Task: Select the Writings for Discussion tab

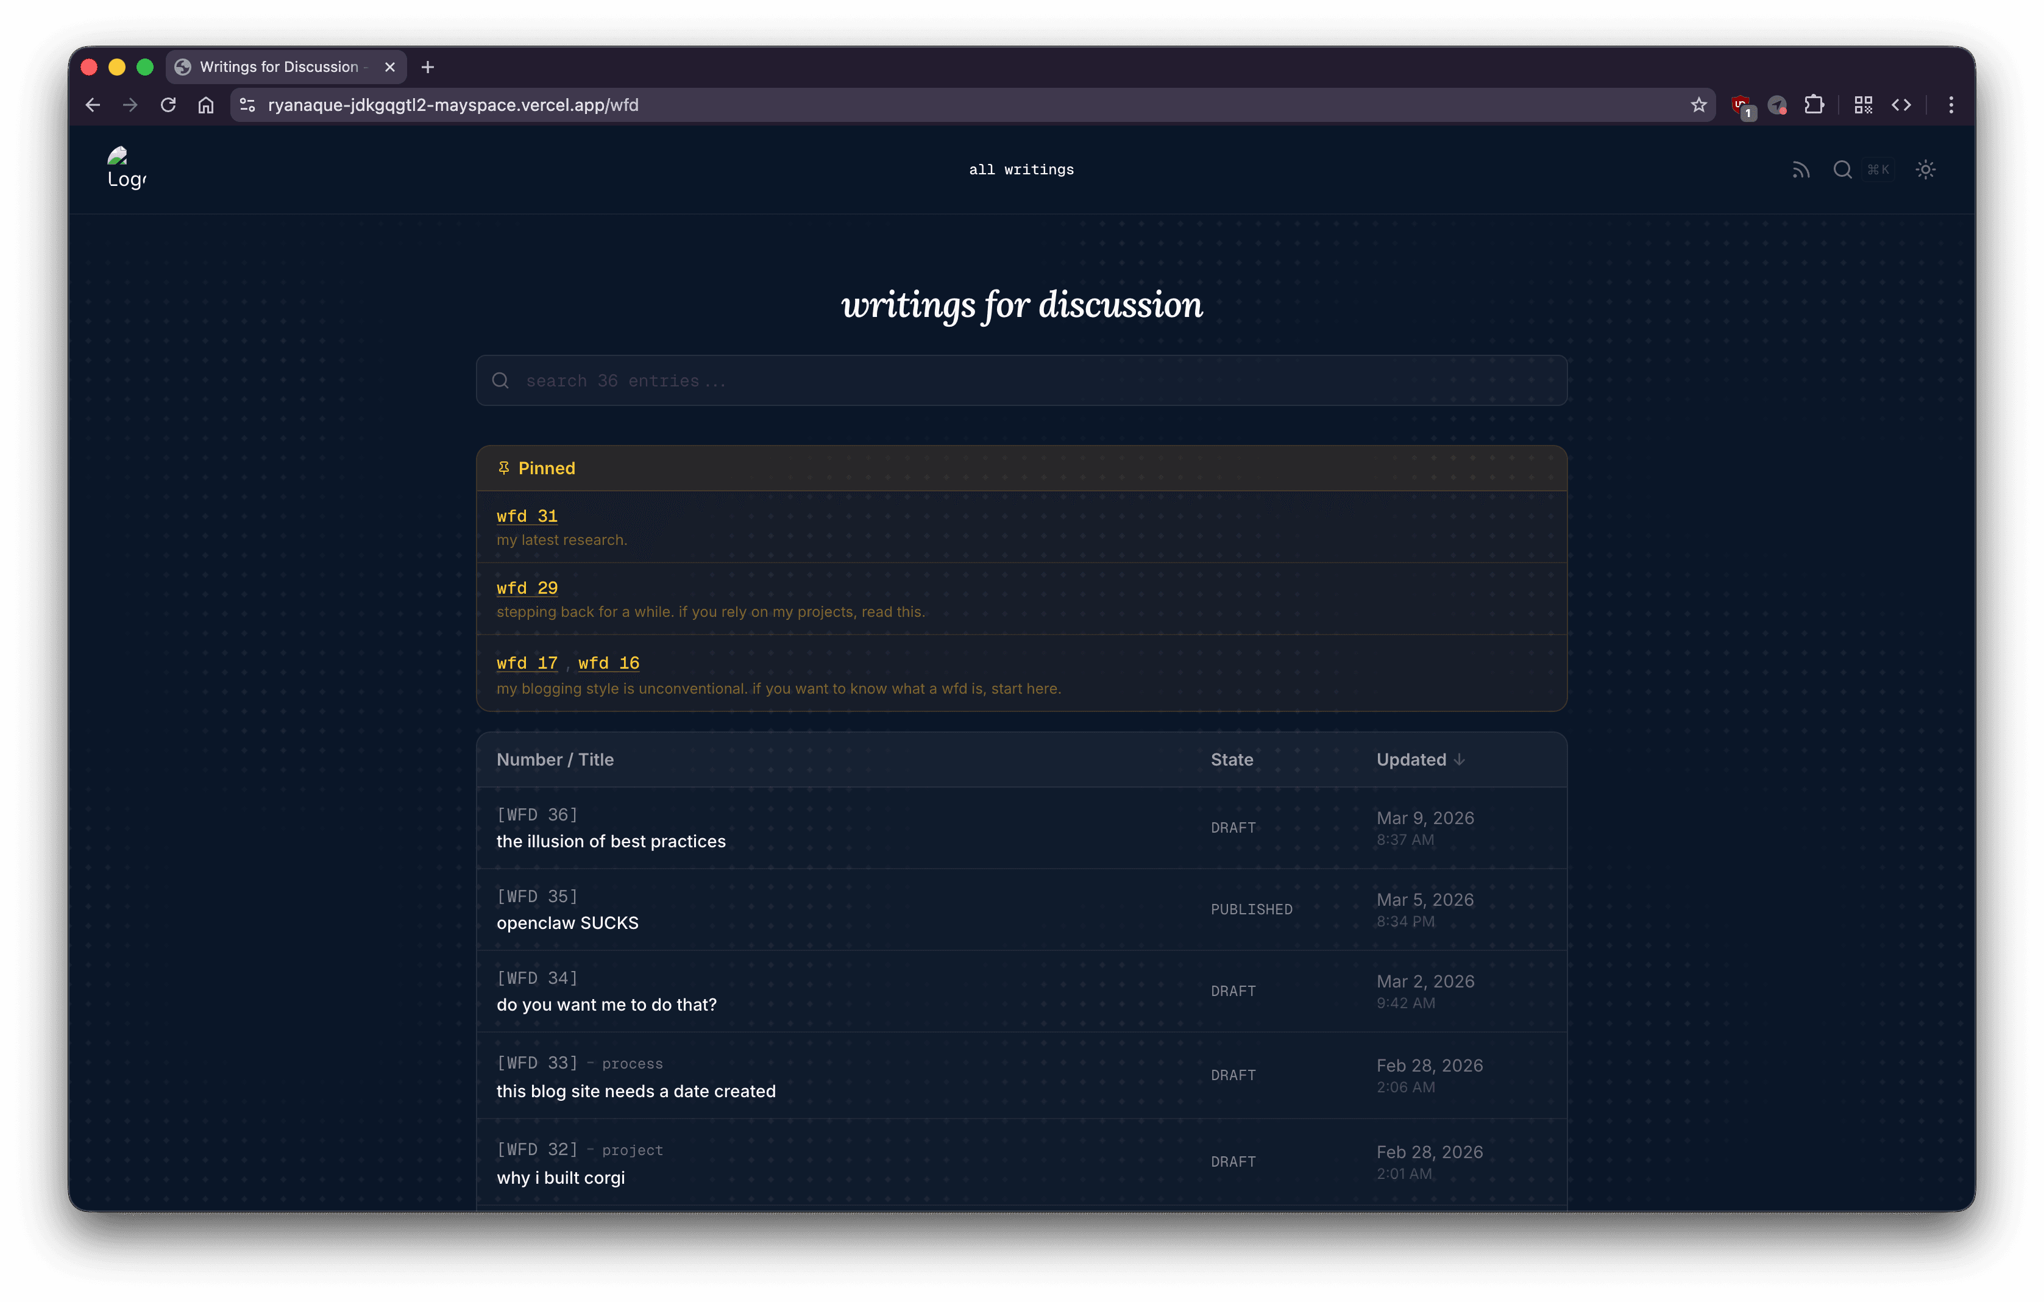Action: (x=285, y=66)
